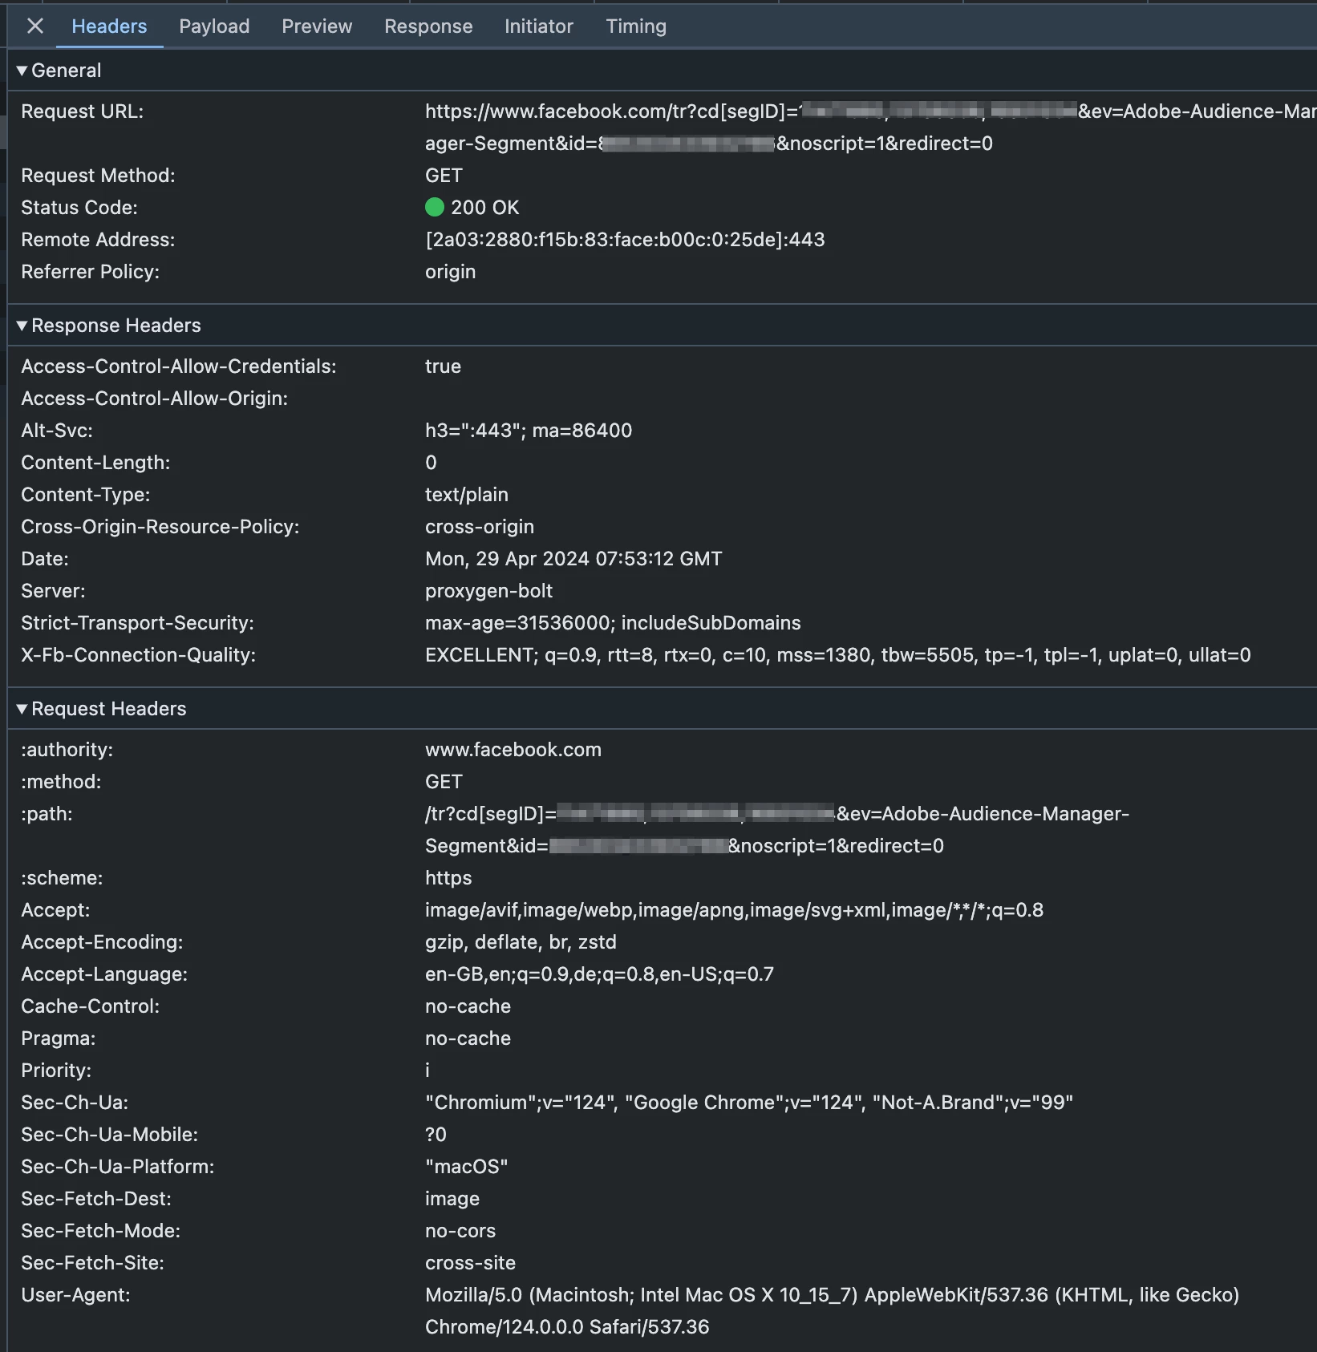1317x1352 pixels.
Task: Click the Accept header image types value
Action: click(x=734, y=910)
